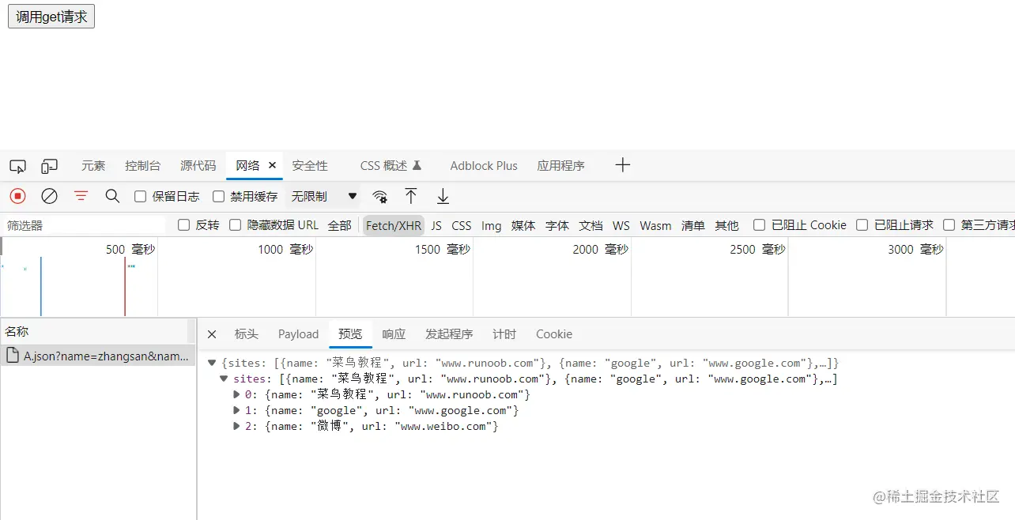Viewport: 1015px width, 520px height.
Task: Check the 反转 checkbox
Action: click(x=183, y=225)
